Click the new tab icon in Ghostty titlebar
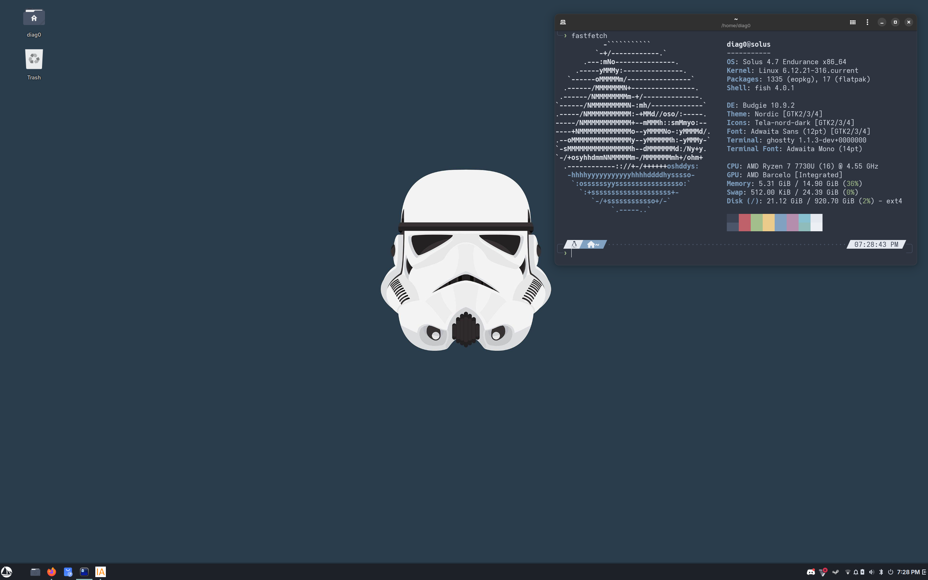This screenshot has width=928, height=580. [x=563, y=22]
